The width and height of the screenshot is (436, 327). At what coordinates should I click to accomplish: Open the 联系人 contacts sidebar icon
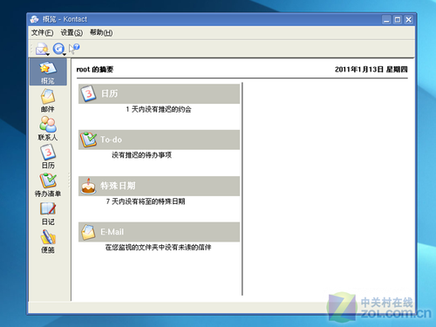(48, 128)
